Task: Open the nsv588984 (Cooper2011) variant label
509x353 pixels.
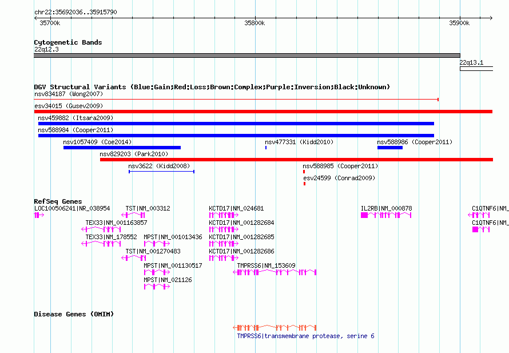Action: 75,130
